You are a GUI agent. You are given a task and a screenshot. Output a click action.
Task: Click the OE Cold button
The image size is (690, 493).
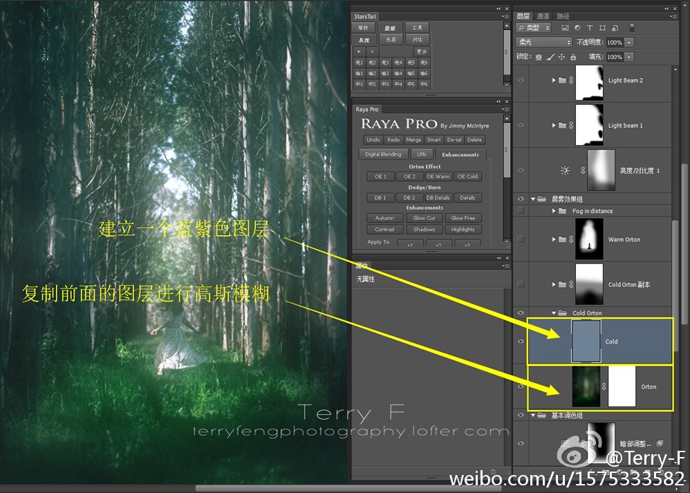coord(467,176)
